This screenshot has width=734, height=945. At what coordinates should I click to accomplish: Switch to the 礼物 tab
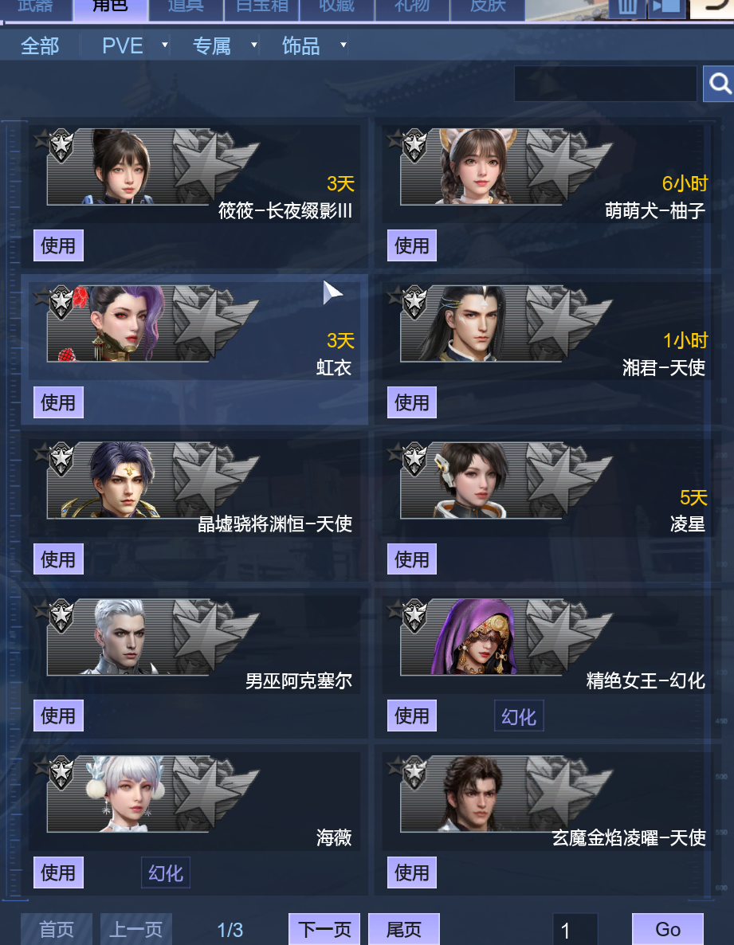point(412,7)
